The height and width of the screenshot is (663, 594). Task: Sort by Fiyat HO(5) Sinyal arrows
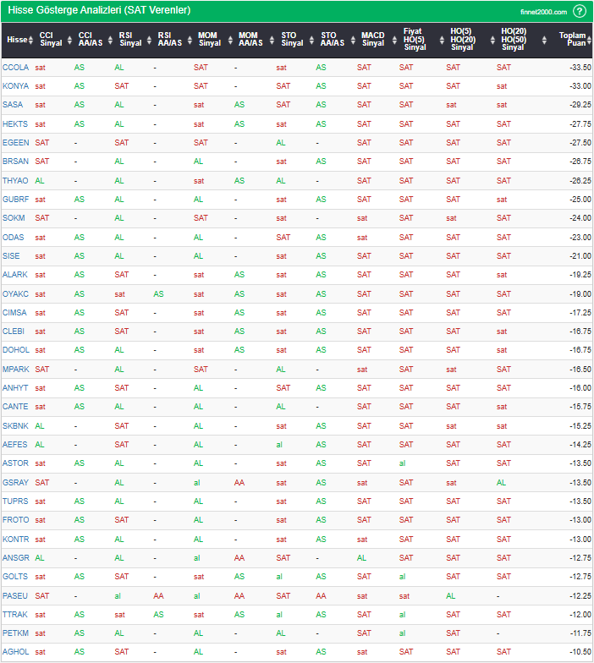point(442,41)
